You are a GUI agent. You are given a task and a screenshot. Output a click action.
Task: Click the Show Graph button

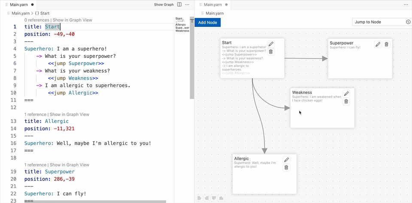click(164, 5)
